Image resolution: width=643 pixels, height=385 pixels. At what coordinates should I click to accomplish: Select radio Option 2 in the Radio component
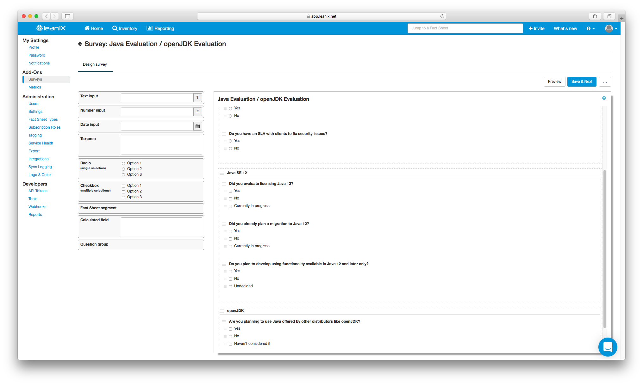point(123,169)
